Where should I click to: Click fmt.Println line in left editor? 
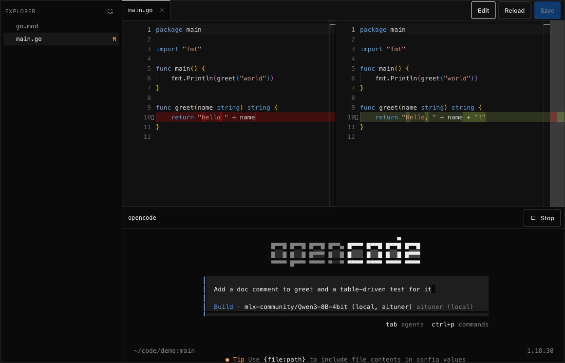click(222, 78)
